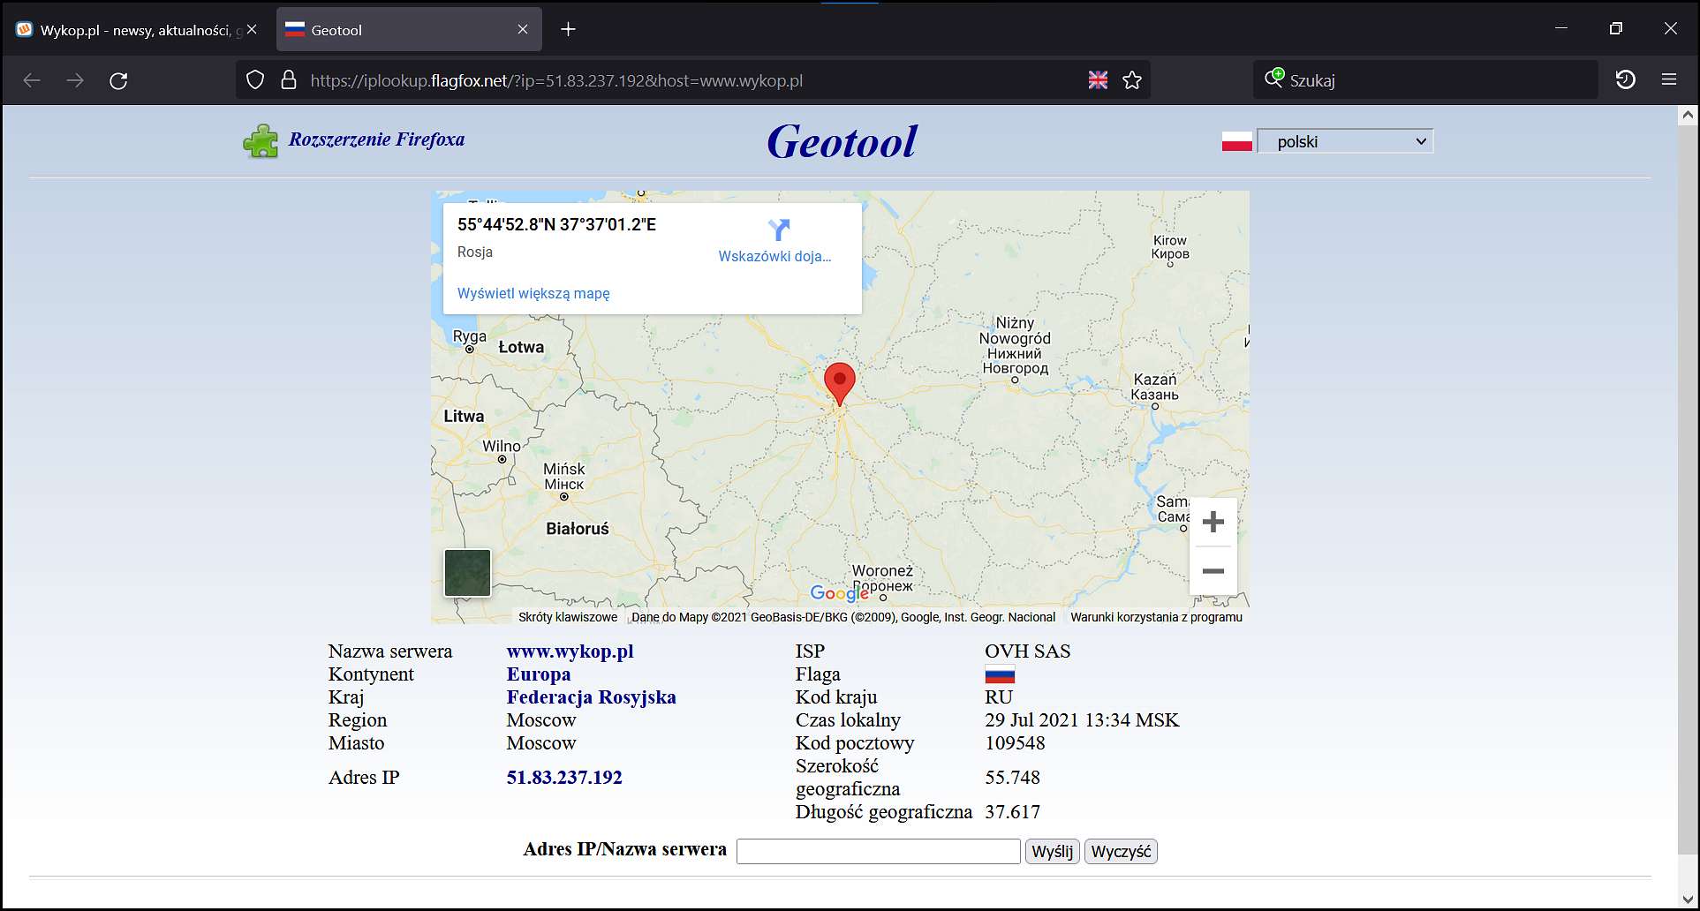Open the Firefox hamburger menu
The width and height of the screenshot is (1700, 911).
coord(1669,80)
